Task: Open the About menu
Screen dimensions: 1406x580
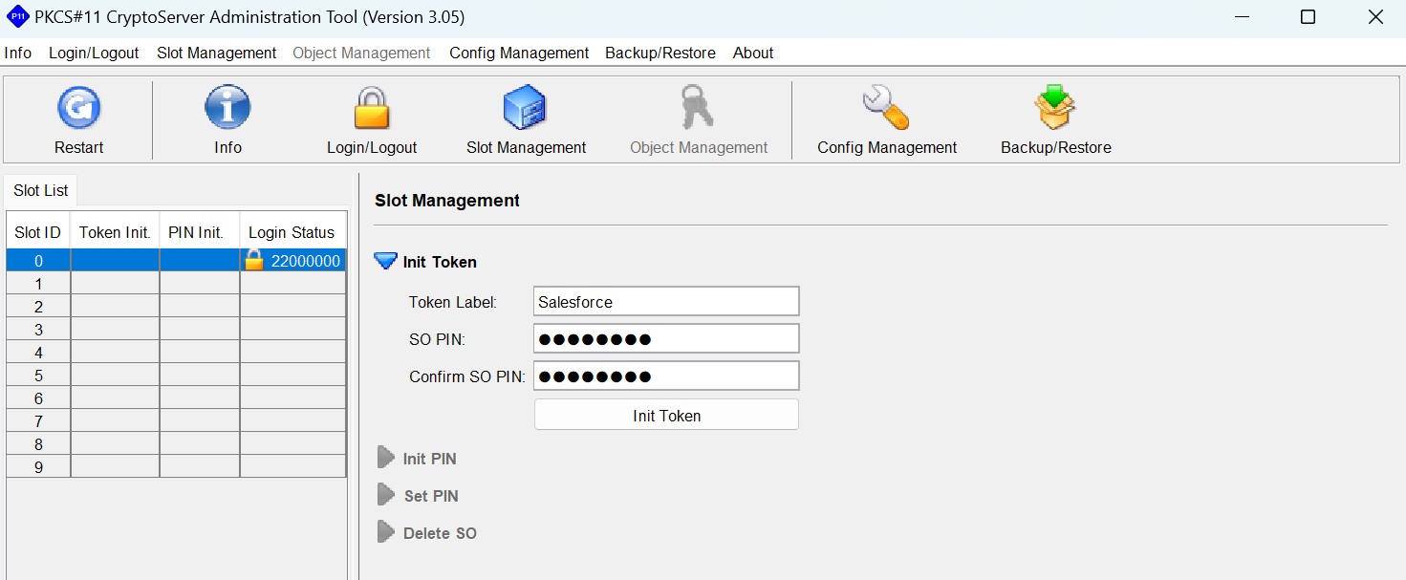Action: pyautogui.click(x=753, y=54)
